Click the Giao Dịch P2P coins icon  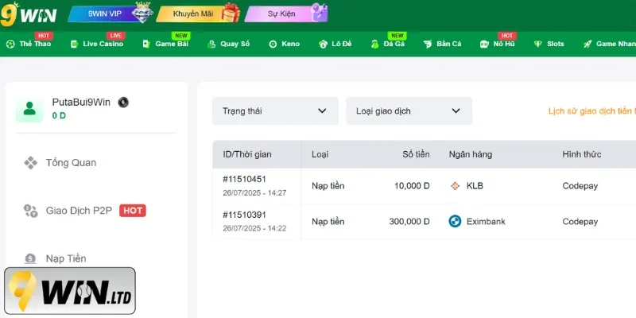click(x=30, y=211)
